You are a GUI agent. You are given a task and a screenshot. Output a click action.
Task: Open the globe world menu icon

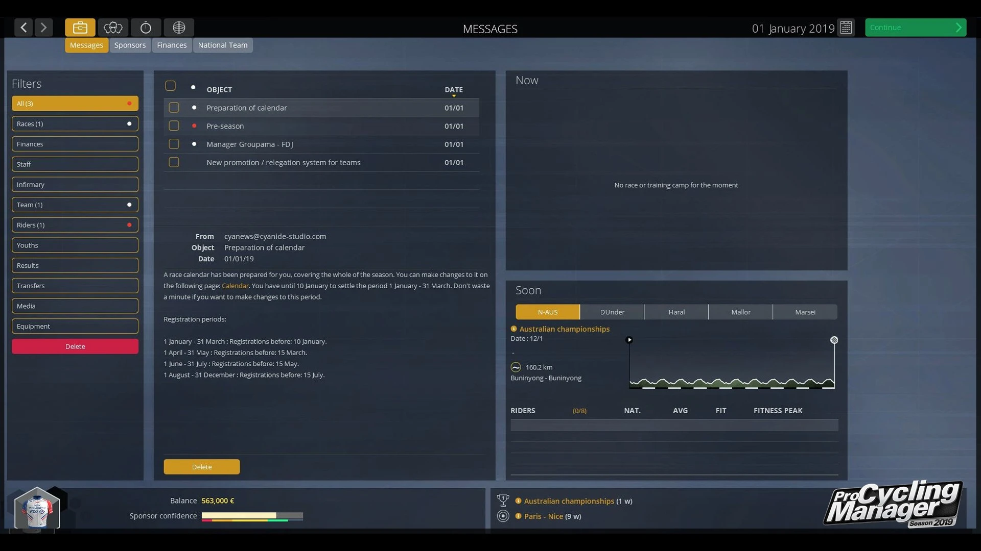(179, 28)
